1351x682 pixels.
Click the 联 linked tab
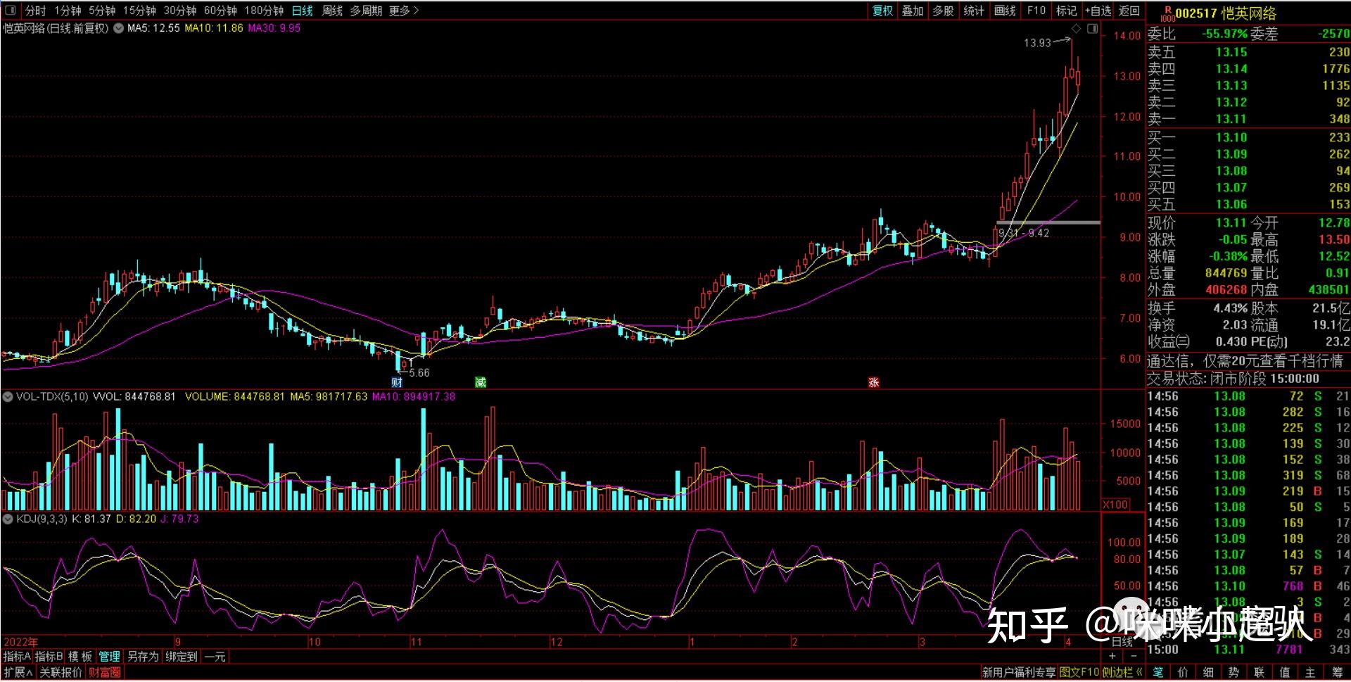[x=1260, y=672]
